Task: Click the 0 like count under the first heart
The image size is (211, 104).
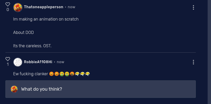Action: pos(8,10)
